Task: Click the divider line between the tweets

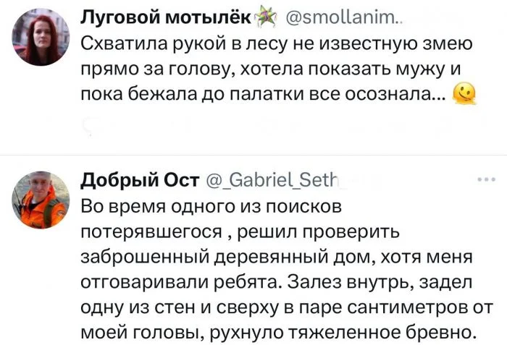Action: coord(253,154)
